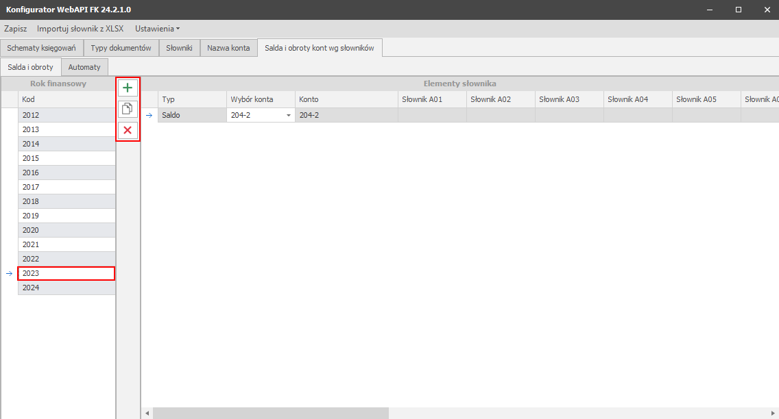Select the Nazwa konta tab

(228, 48)
